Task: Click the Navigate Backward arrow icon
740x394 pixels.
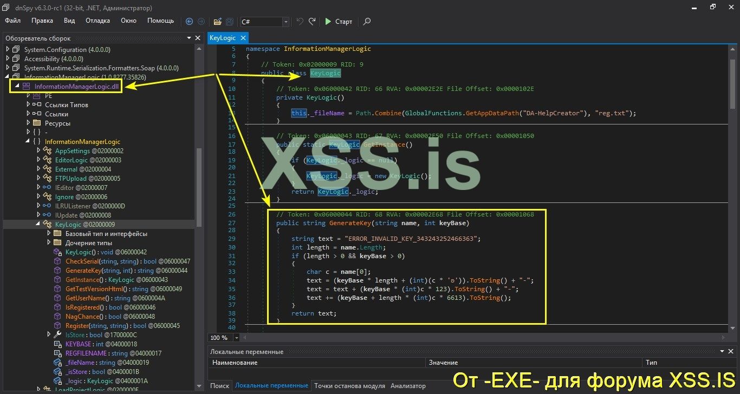Action: coord(189,21)
